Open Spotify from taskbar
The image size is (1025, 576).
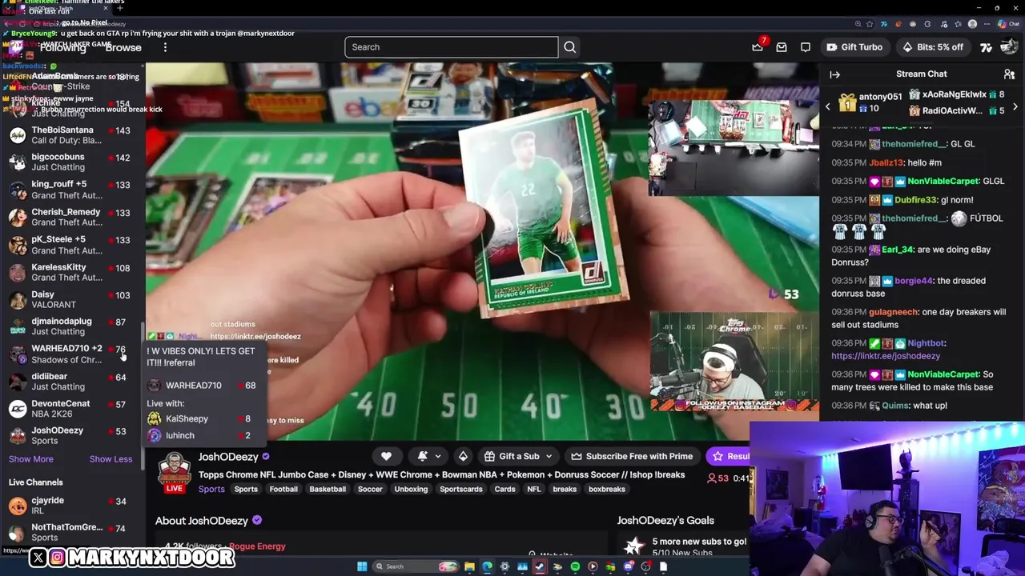tap(575, 566)
